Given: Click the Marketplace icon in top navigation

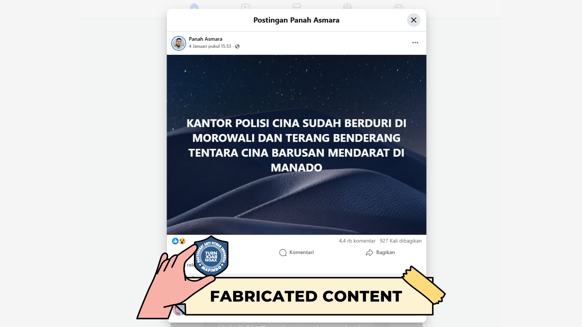Looking at the screenshot, I should click(x=296, y=7).
